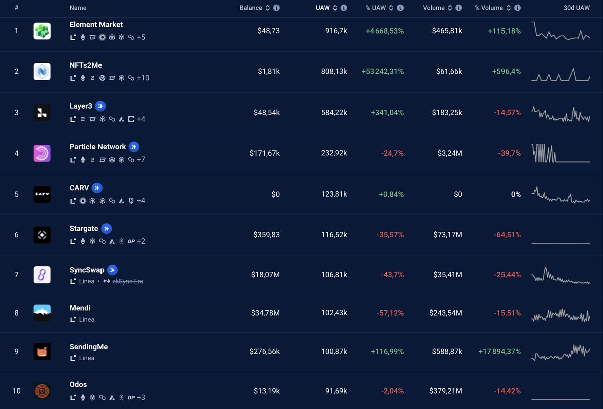Click the blue badge next to CARV
This screenshot has width=603, height=409.
coord(97,188)
